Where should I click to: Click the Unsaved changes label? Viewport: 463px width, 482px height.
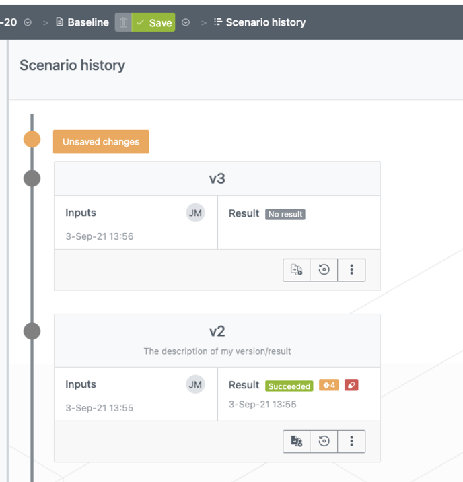click(101, 142)
